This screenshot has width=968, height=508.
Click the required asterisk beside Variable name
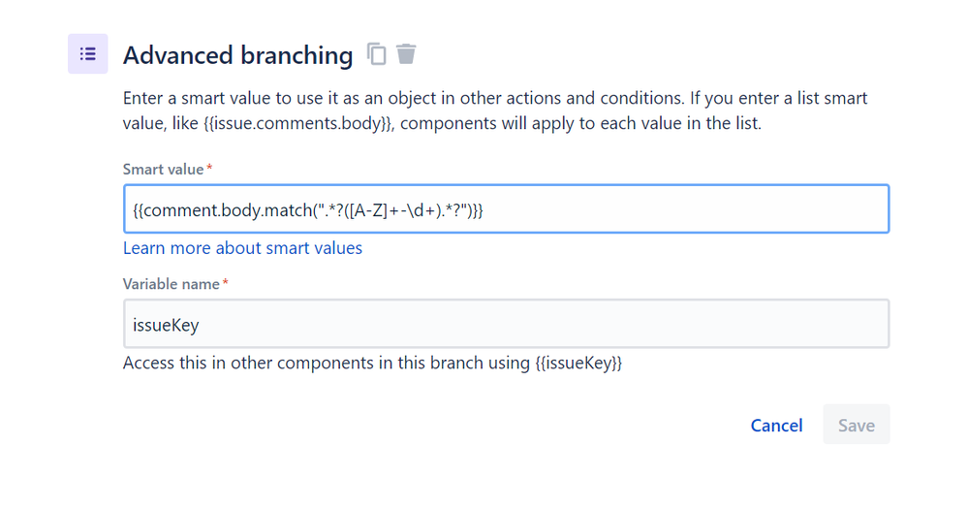tap(226, 282)
